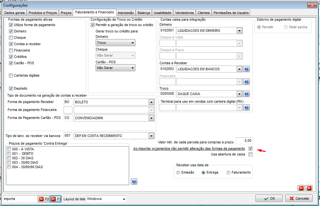This screenshot has width=320, height=206.
Task: Enable the Financeira payment method
Action: click(11, 51)
